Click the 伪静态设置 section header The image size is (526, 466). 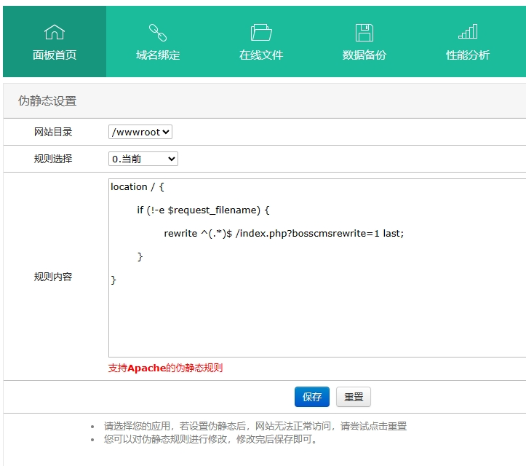coord(47,101)
